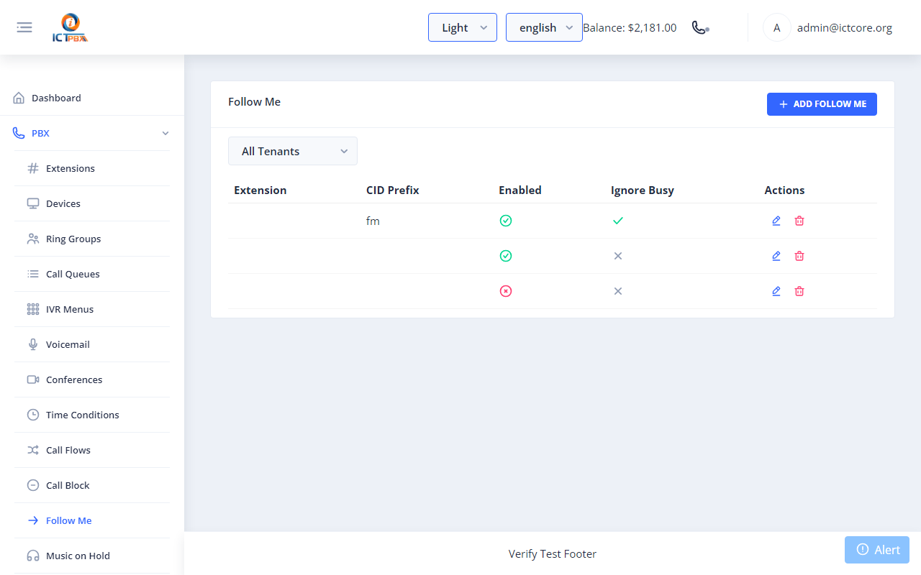Open IVR Menus page
921x575 pixels.
click(70, 309)
